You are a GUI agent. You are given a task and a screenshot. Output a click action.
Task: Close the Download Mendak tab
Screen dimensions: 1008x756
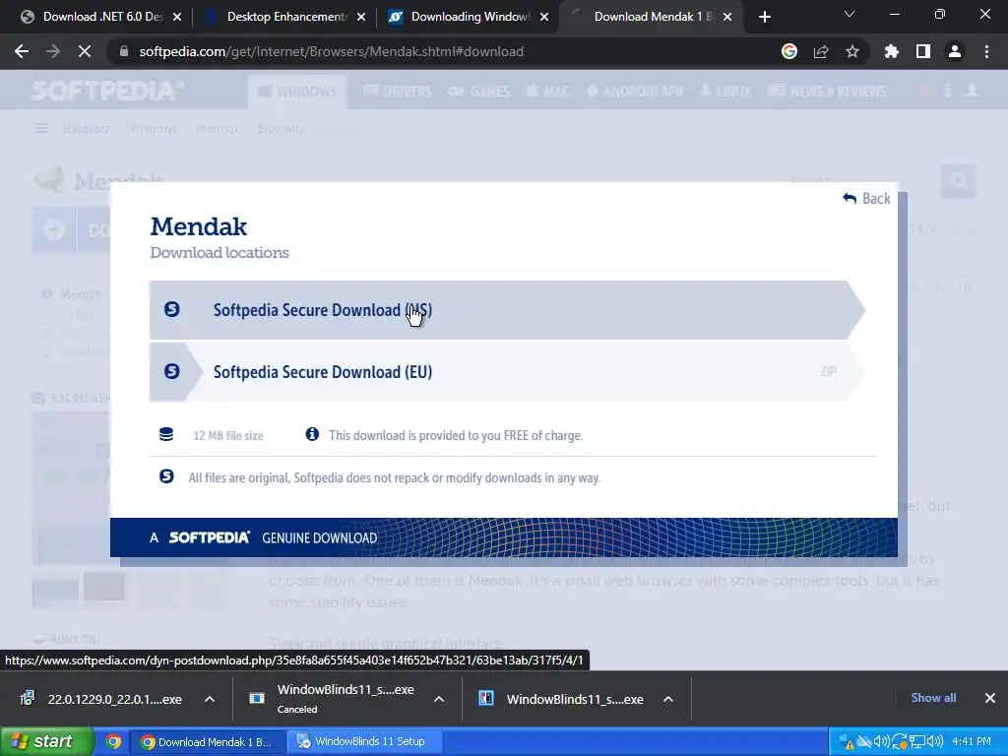pos(727,17)
